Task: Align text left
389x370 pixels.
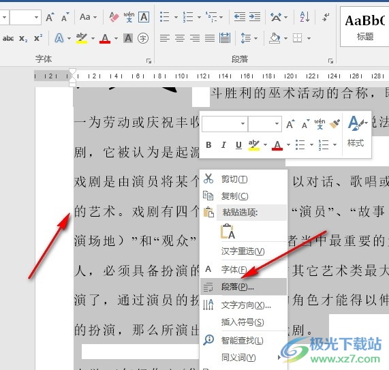Action: click(x=165, y=38)
